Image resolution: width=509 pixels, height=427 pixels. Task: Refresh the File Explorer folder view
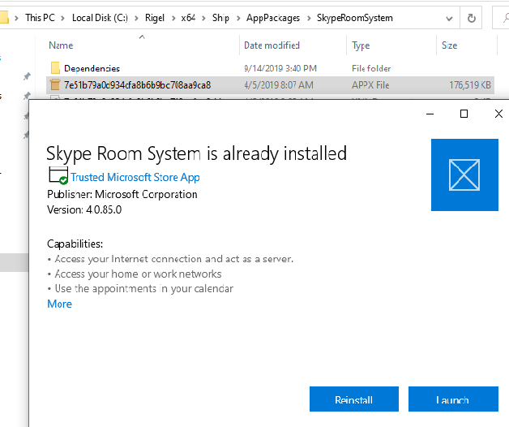[x=472, y=18]
